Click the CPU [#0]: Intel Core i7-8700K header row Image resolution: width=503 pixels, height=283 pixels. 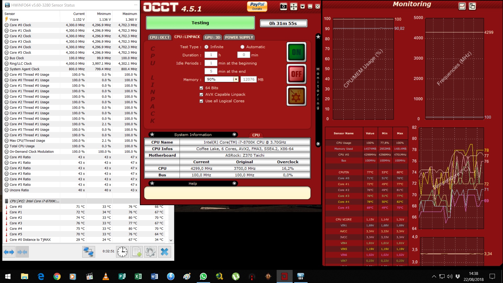71,201
